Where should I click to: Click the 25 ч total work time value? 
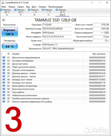101,41
